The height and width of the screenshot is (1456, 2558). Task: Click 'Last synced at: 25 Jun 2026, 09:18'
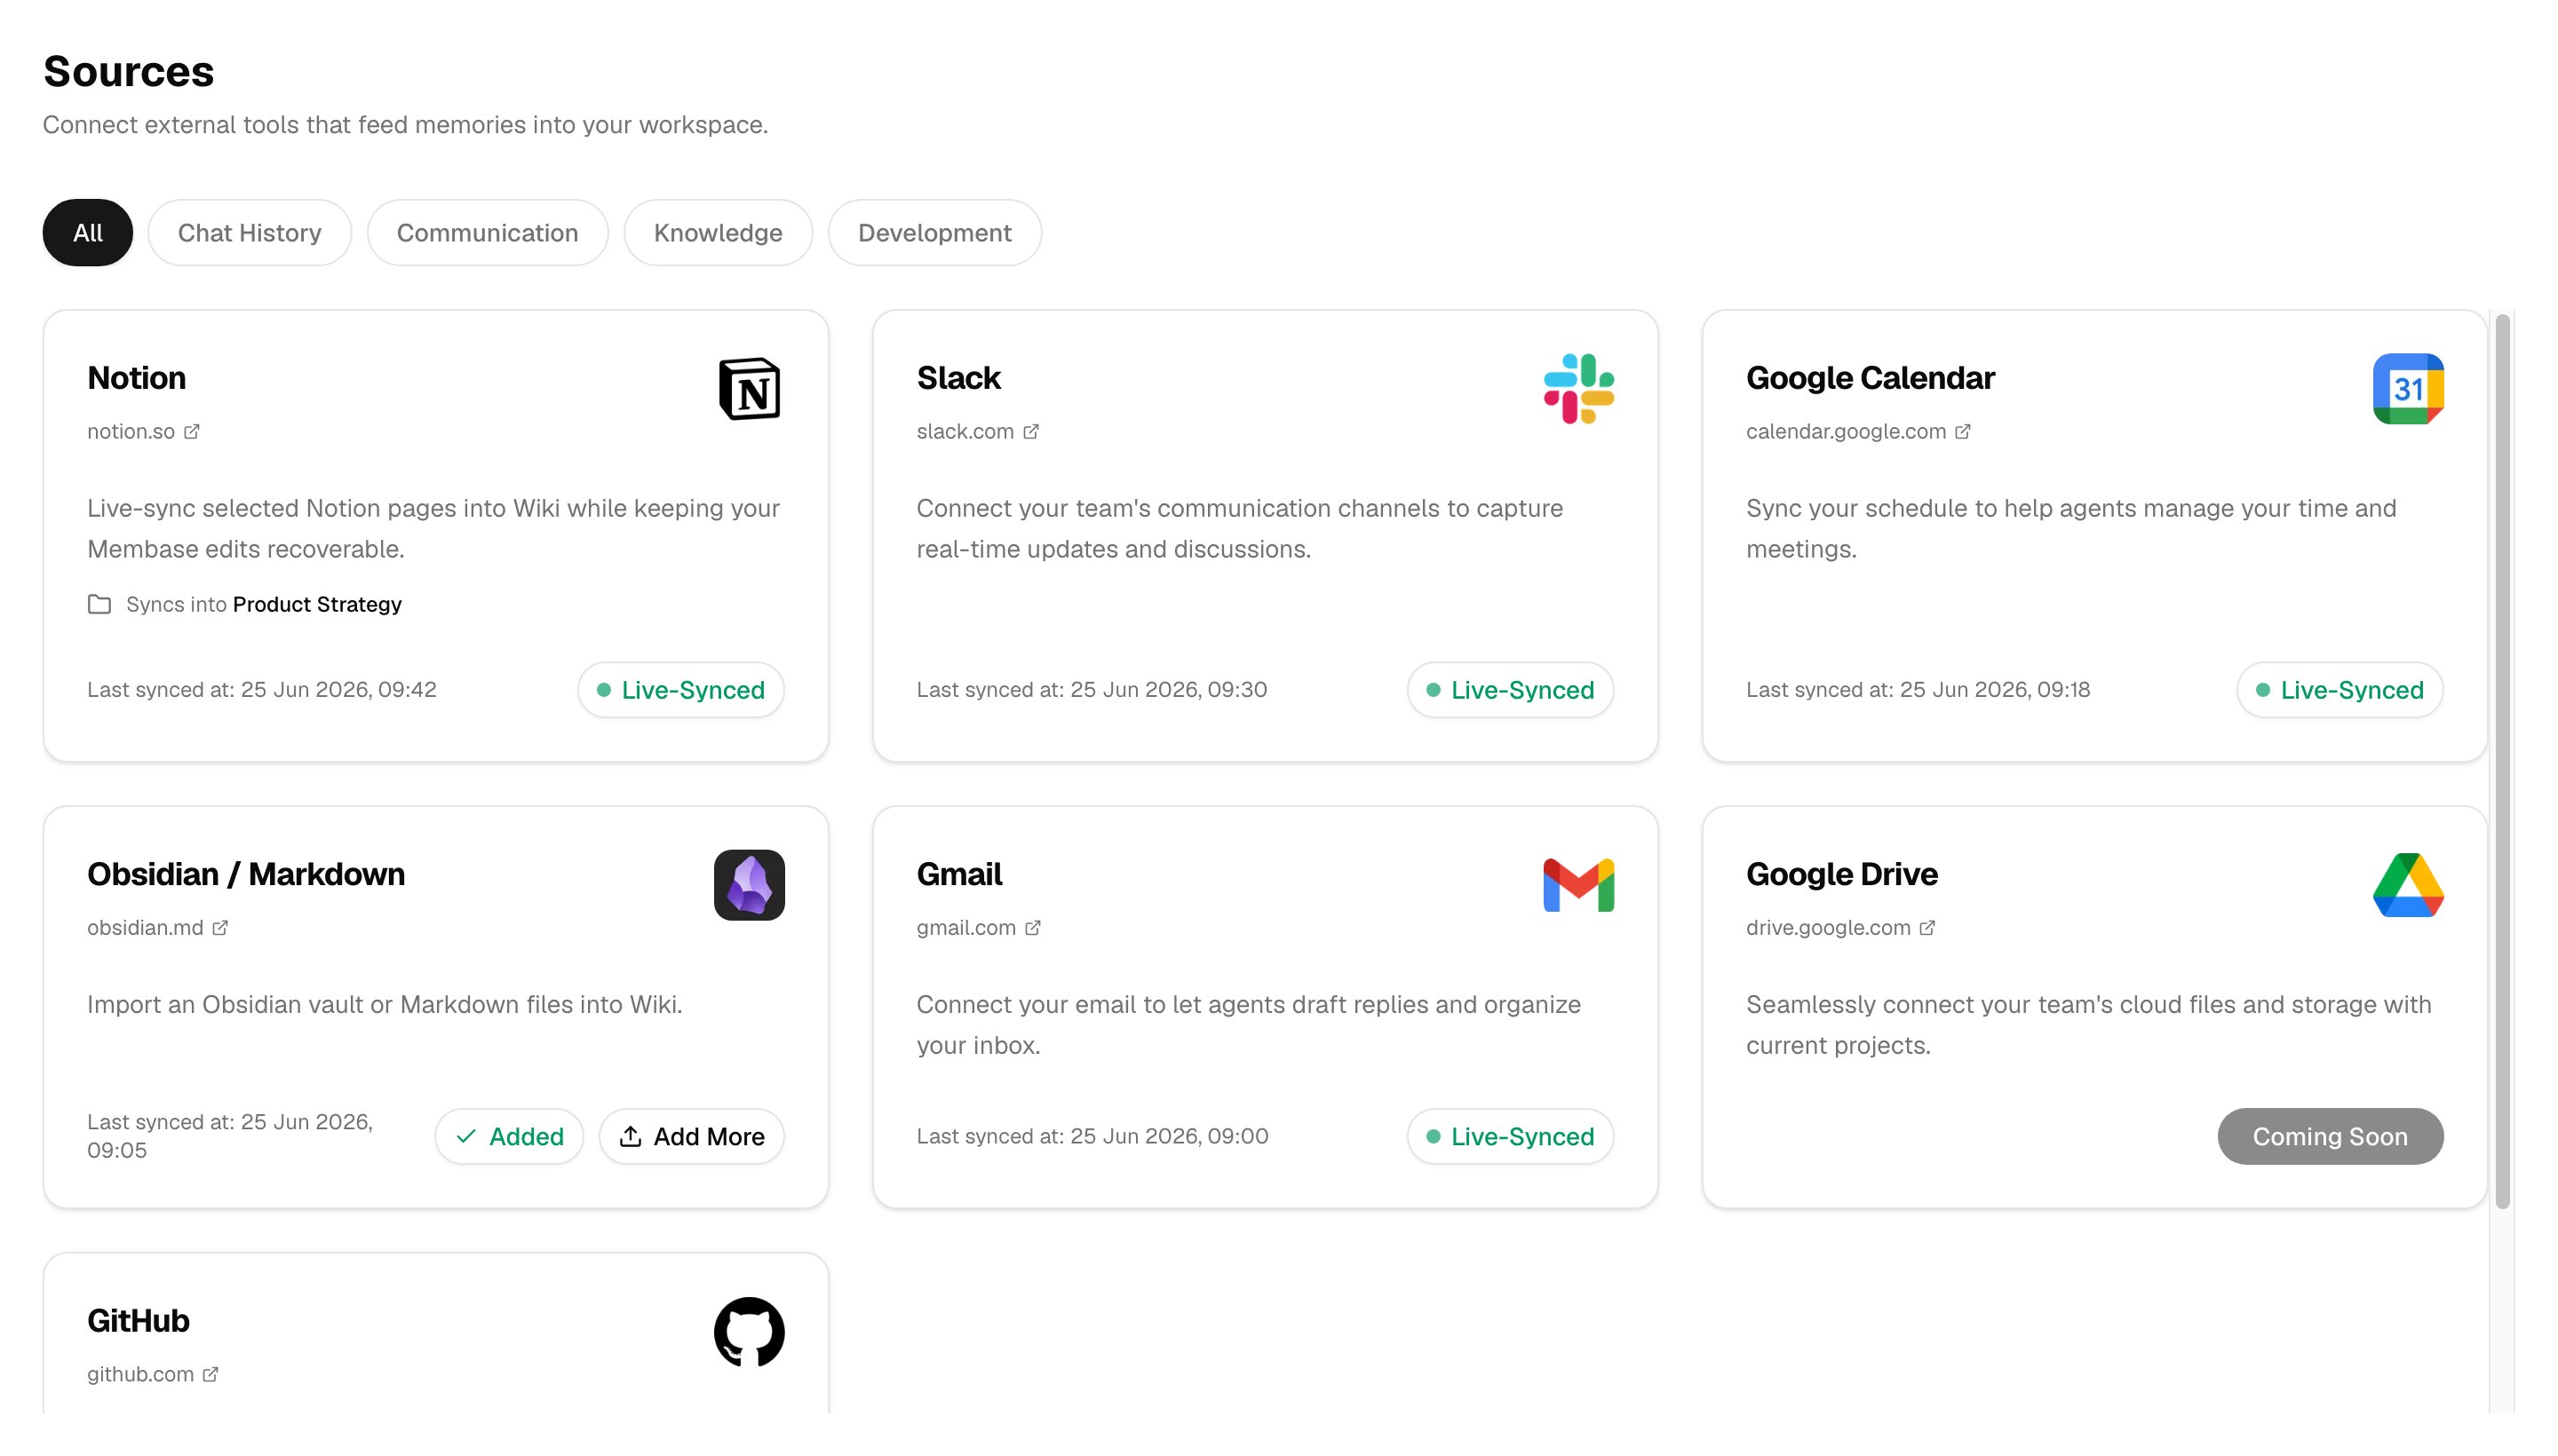point(1918,689)
